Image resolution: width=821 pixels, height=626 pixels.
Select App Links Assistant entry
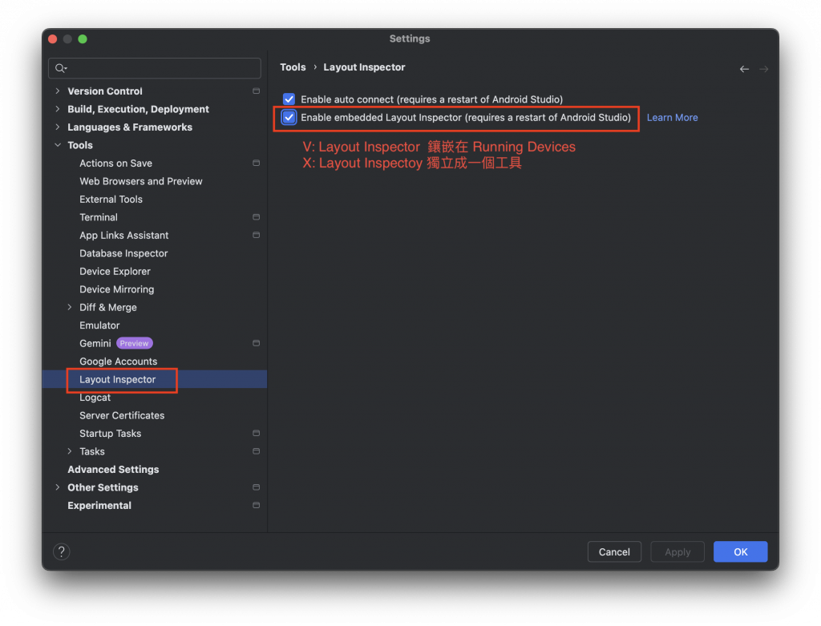124,236
